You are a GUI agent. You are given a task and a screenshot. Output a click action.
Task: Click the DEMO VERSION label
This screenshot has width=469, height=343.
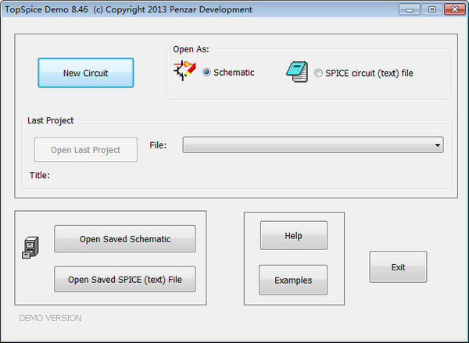50,318
